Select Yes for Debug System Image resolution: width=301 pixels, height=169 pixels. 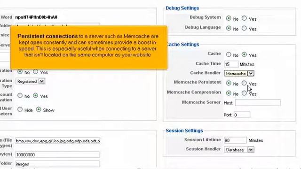pyautogui.click(x=244, y=18)
